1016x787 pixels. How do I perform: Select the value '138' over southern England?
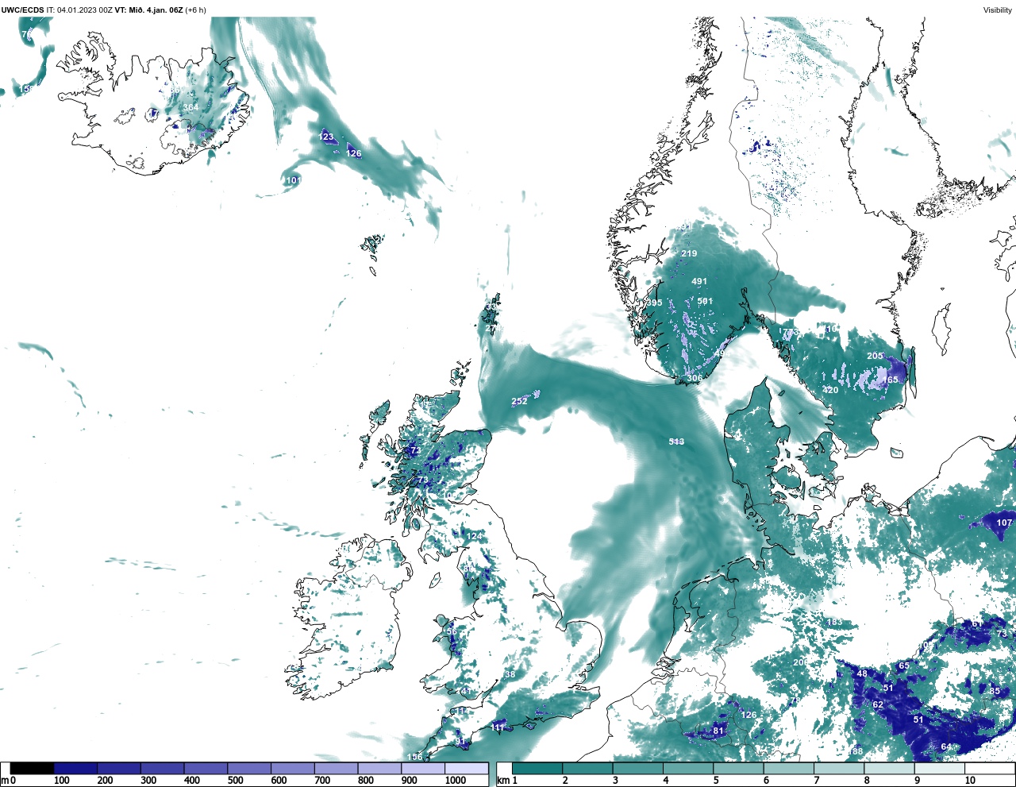[508, 674]
